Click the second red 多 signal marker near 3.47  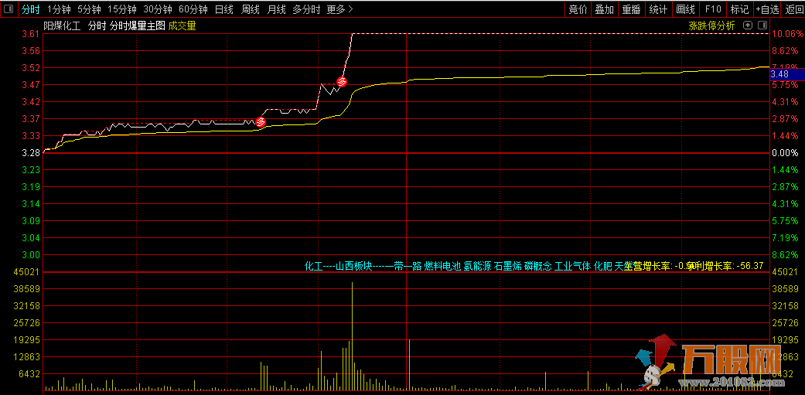click(x=342, y=81)
